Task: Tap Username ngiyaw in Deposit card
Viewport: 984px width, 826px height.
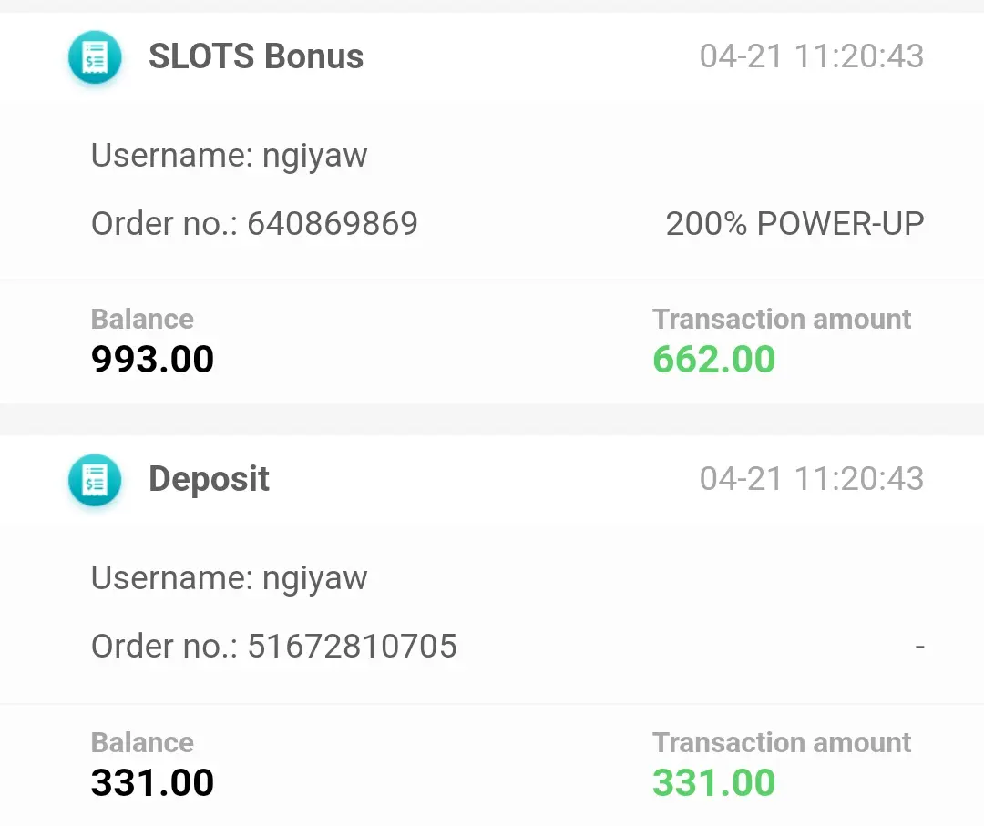Action: 229,578
